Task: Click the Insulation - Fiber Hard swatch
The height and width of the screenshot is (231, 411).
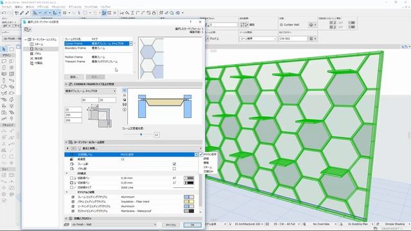Action: [189, 201]
